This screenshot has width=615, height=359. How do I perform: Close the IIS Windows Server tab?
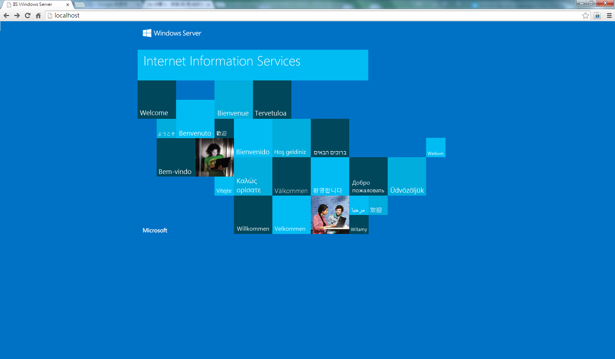coord(68,5)
